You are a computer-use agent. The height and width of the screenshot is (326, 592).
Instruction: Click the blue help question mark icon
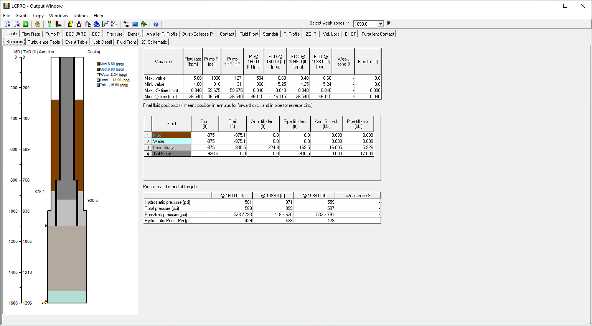coord(156,24)
